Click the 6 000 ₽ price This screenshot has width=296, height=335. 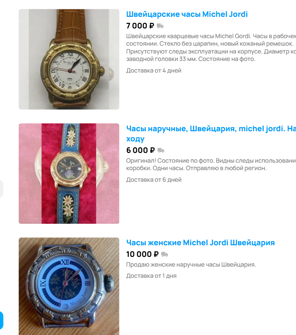pos(140,150)
